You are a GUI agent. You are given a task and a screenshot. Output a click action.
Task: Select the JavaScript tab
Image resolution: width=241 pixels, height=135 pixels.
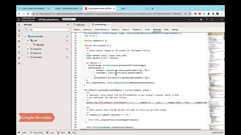pyautogui.click(x=157, y=30)
